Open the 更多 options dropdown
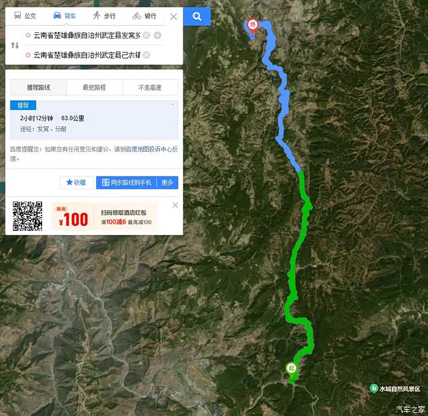The height and width of the screenshot is (416, 428). [x=168, y=182]
